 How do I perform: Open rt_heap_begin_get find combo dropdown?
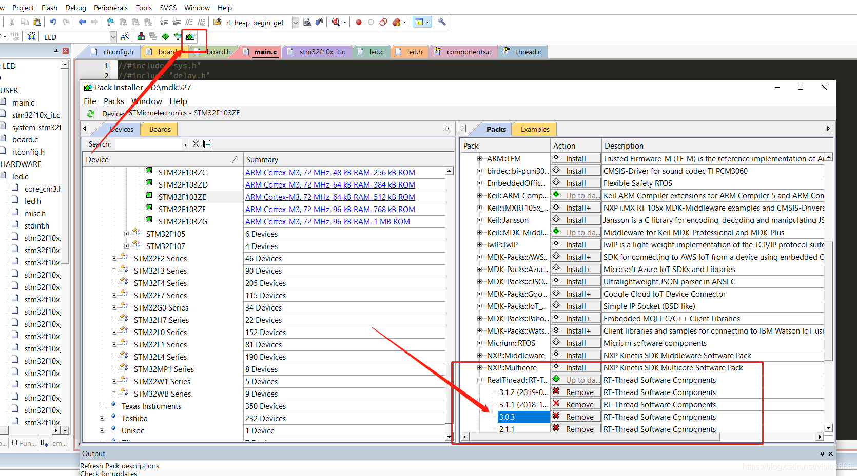296,23
